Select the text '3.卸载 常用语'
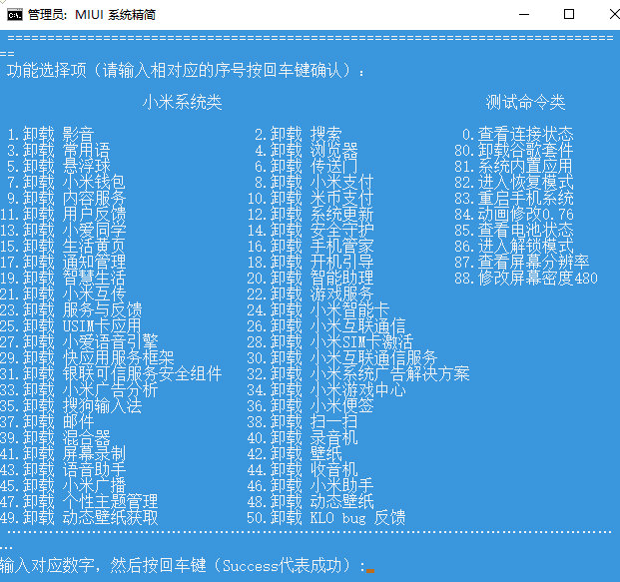 coord(59,151)
